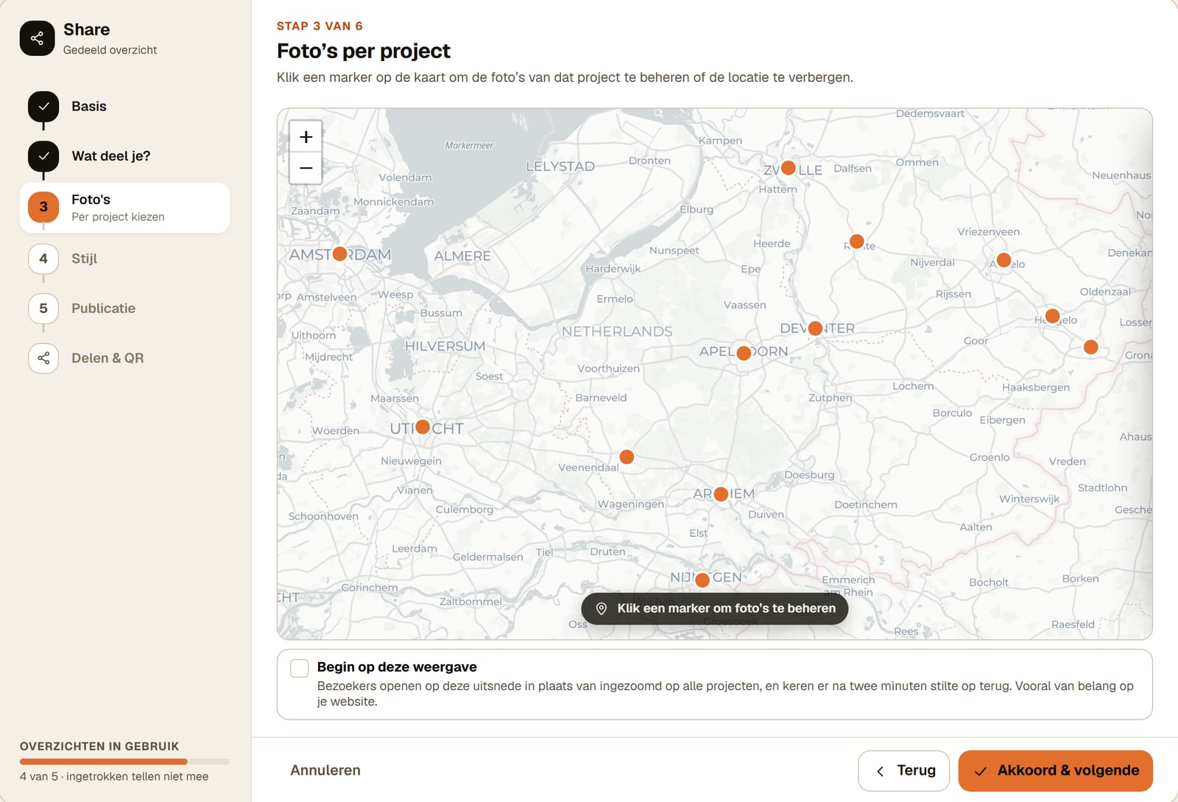Image resolution: width=1178 pixels, height=802 pixels.
Task: Go to step 5 Publicatie badge
Action: (43, 309)
